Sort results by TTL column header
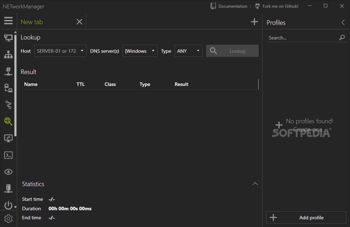This screenshot has height=227, width=350. point(80,84)
